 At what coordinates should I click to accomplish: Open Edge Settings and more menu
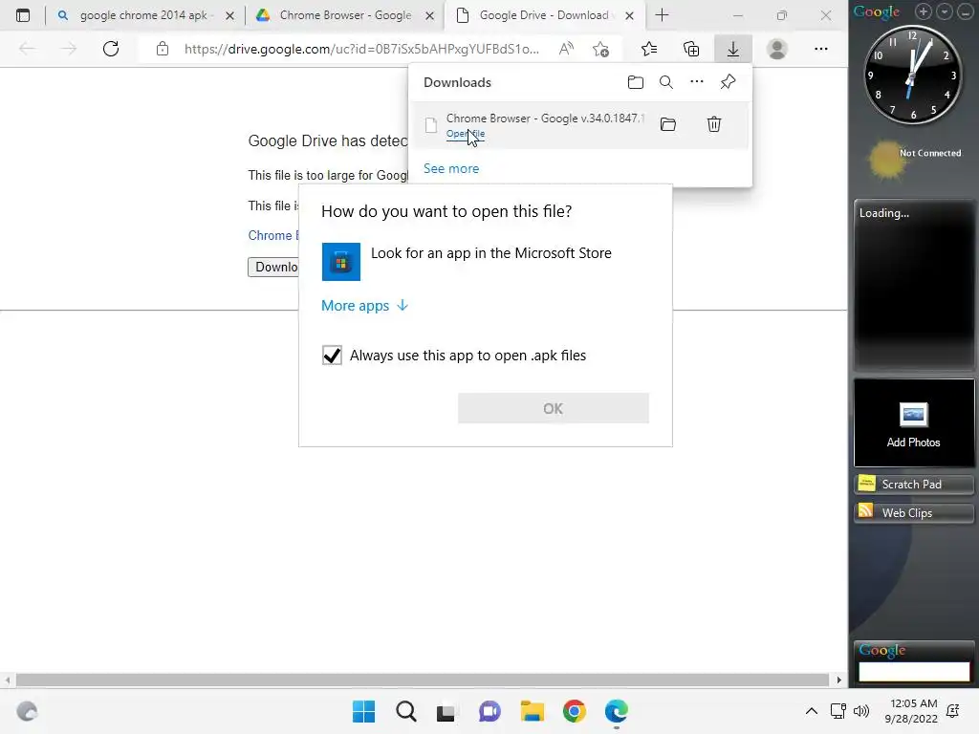(821, 49)
